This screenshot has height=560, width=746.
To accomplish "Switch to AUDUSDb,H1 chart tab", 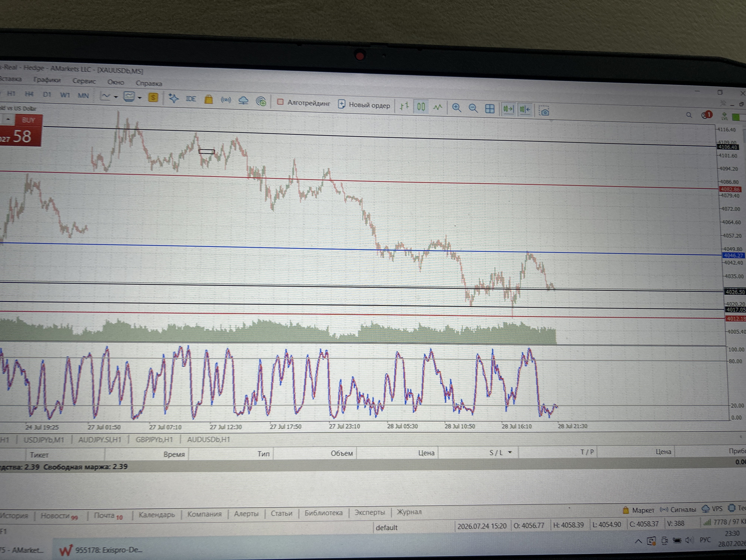I will 208,440.
